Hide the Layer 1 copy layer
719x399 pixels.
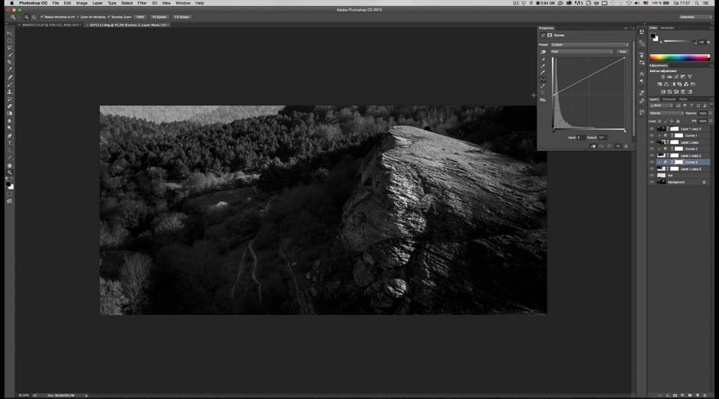(652, 142)
